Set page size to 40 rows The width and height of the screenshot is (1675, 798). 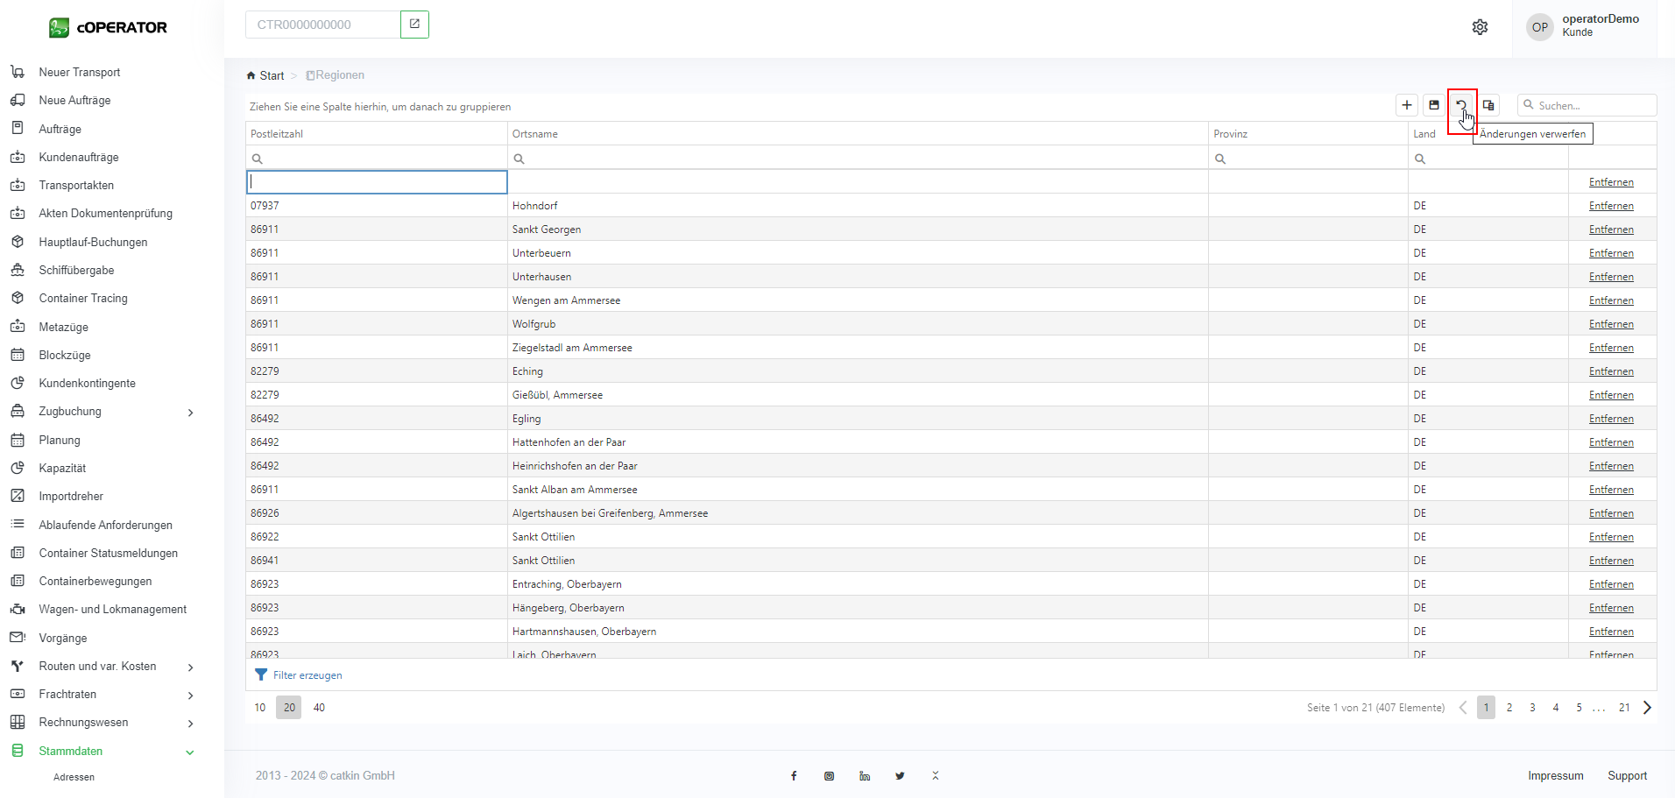pos(319,708)
